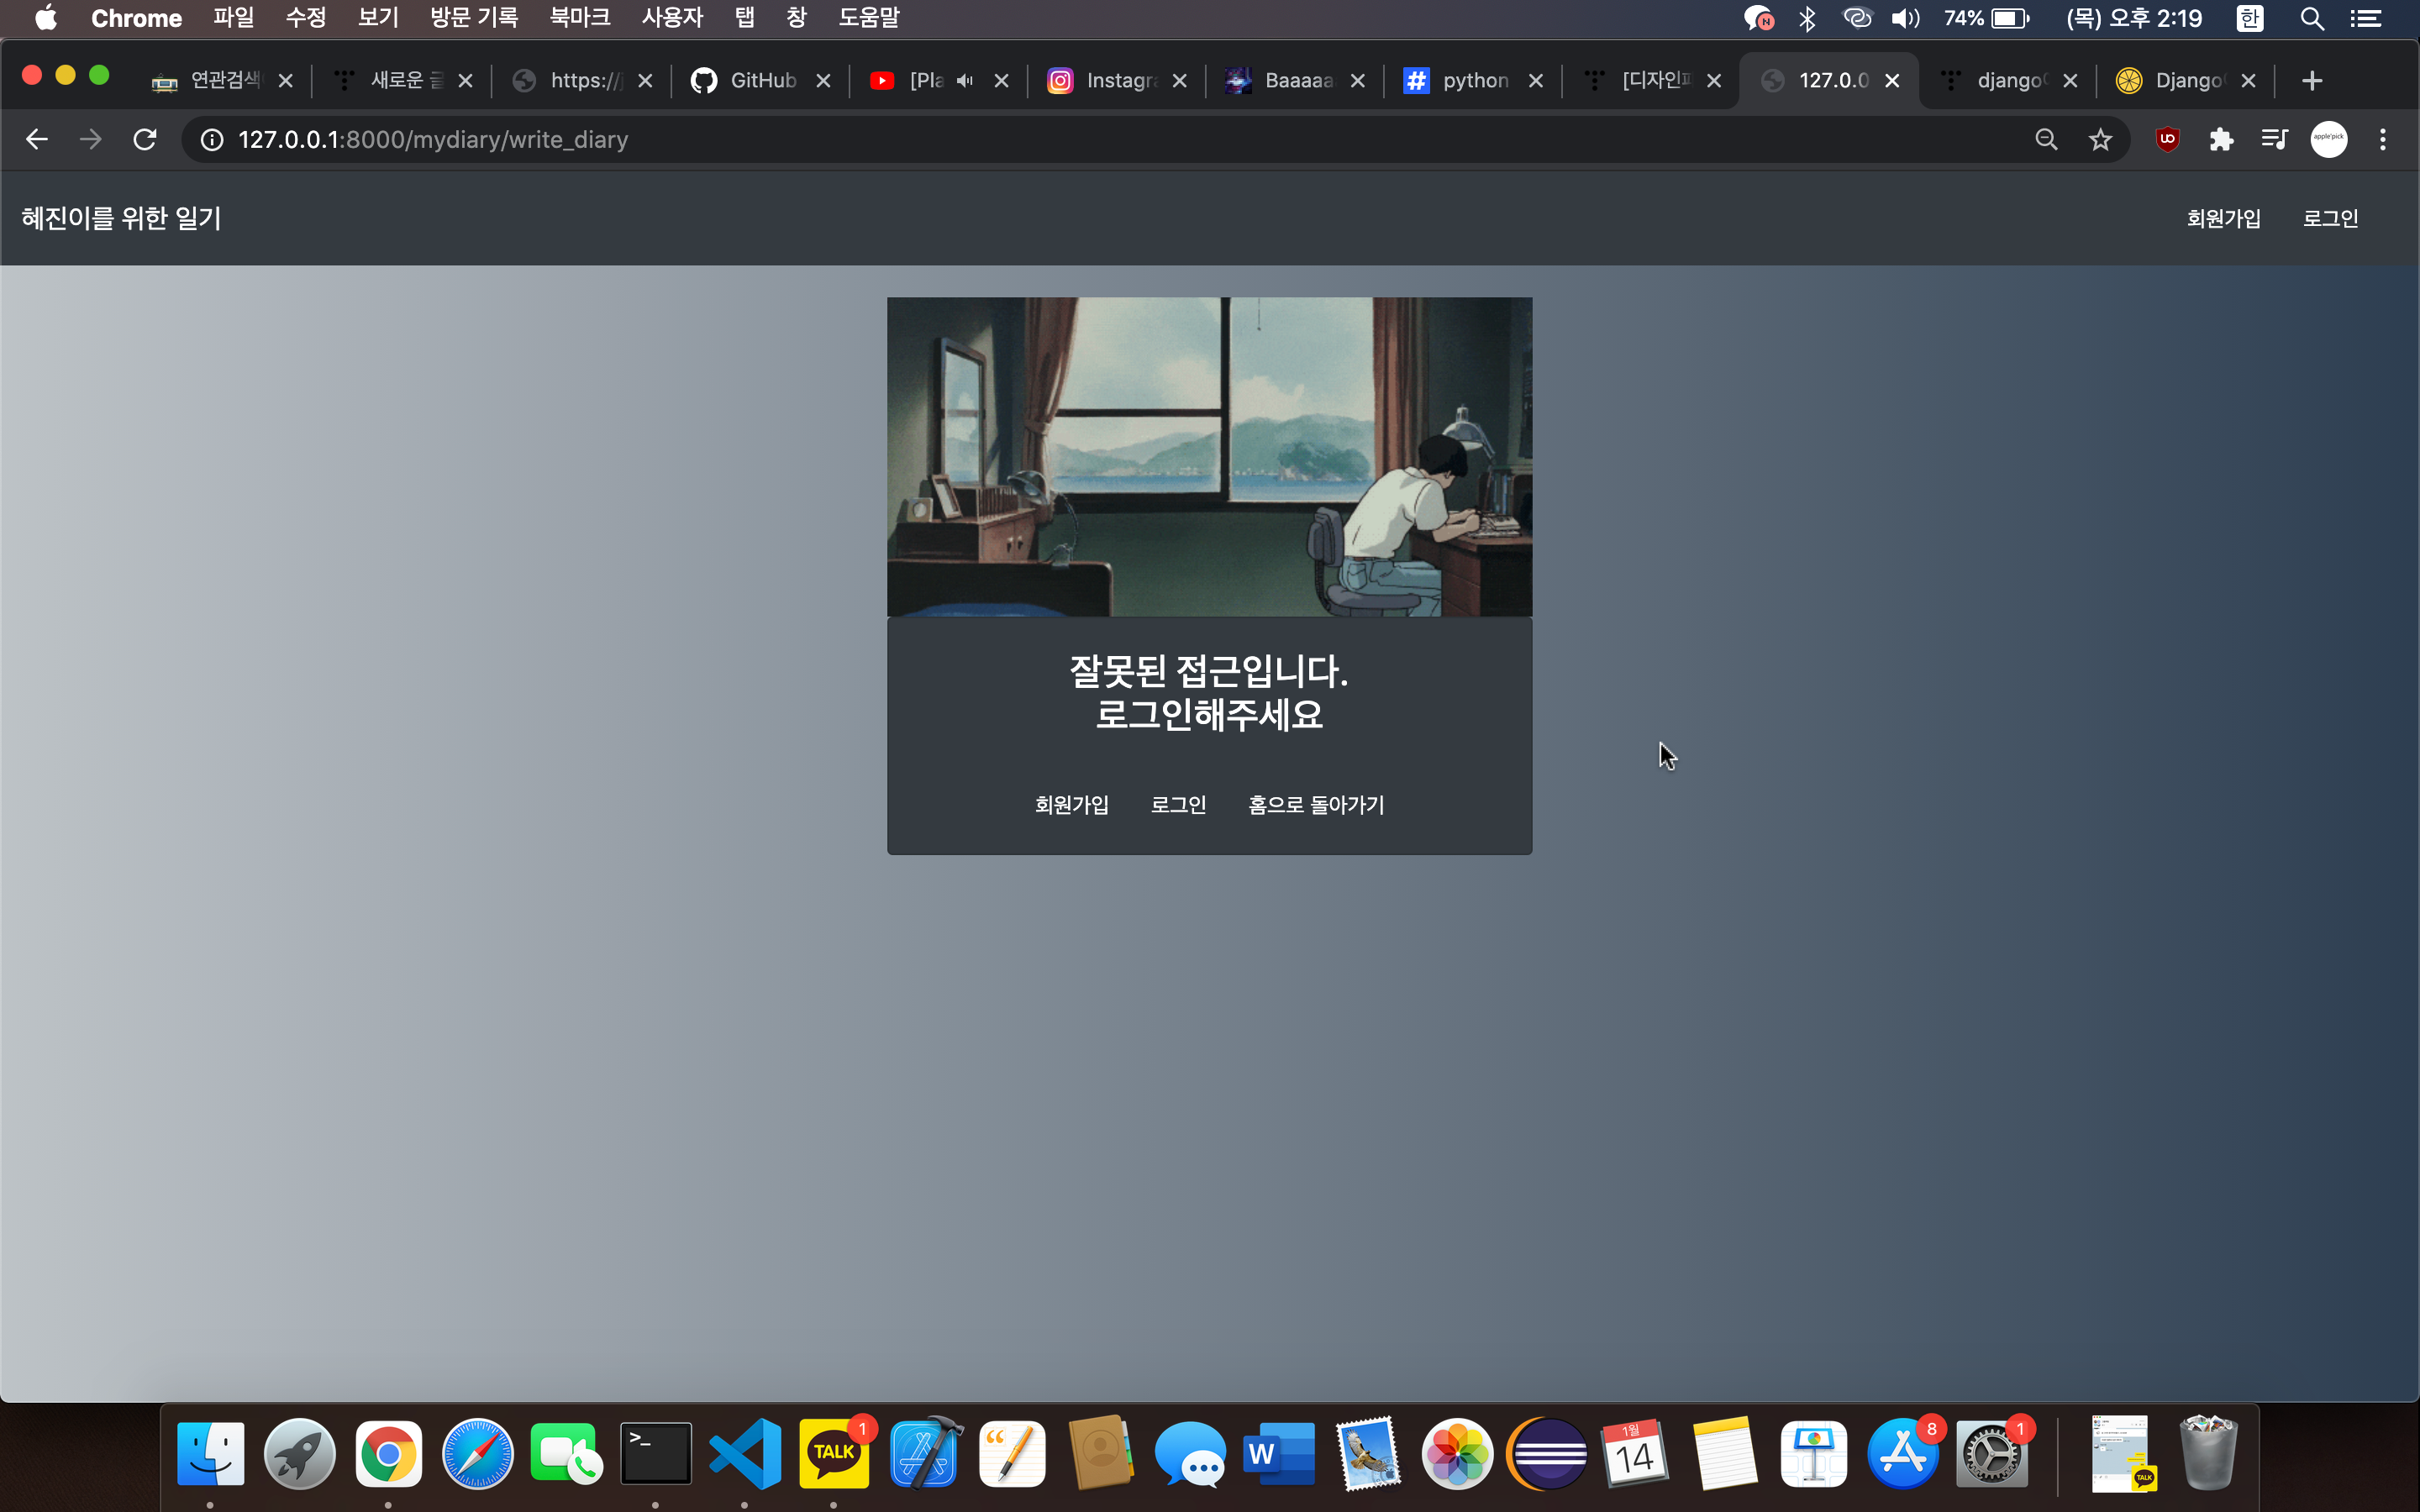The image size is (2420, 1512).
Task: Adjust the volume control in menu bar
Action: tap(1905, 18)
